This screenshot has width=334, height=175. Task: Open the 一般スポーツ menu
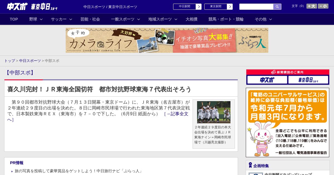[x=123, y=19]
